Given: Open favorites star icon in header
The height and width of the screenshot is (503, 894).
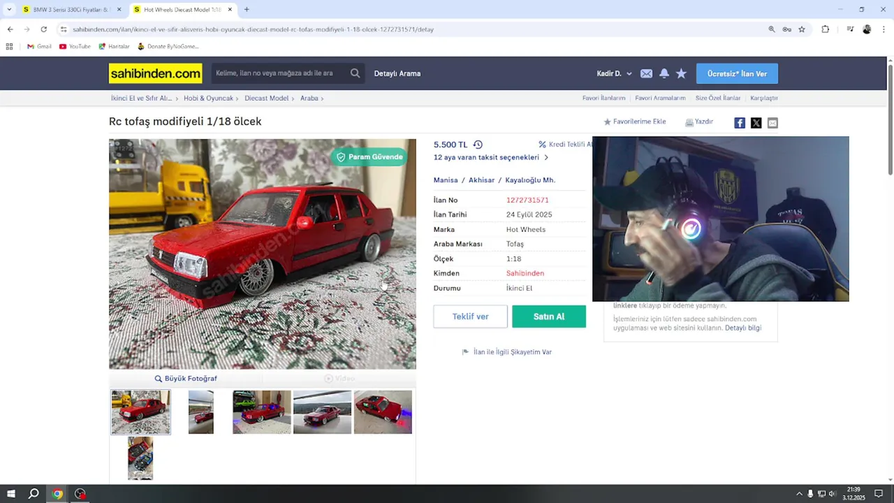Looking at the screenshot, I should (x=681, y=73).
